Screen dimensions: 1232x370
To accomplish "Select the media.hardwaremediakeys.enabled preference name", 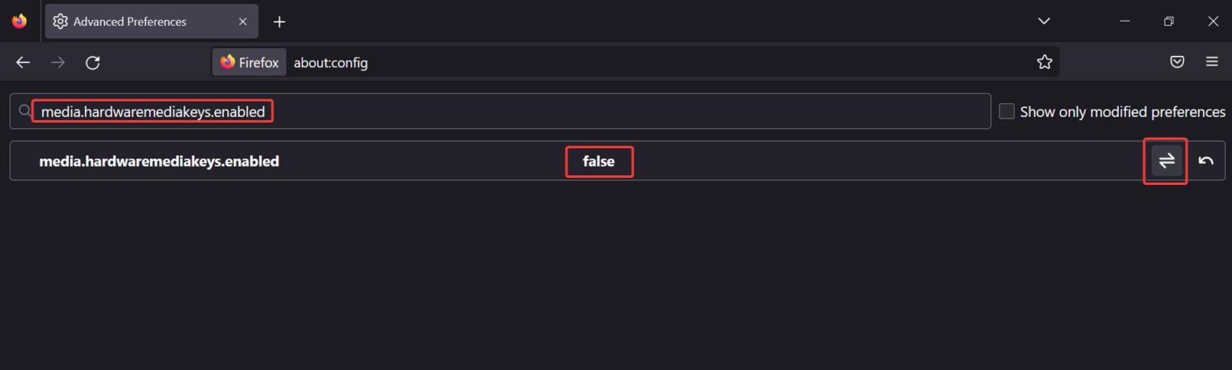I will click(x=159, y=161).
